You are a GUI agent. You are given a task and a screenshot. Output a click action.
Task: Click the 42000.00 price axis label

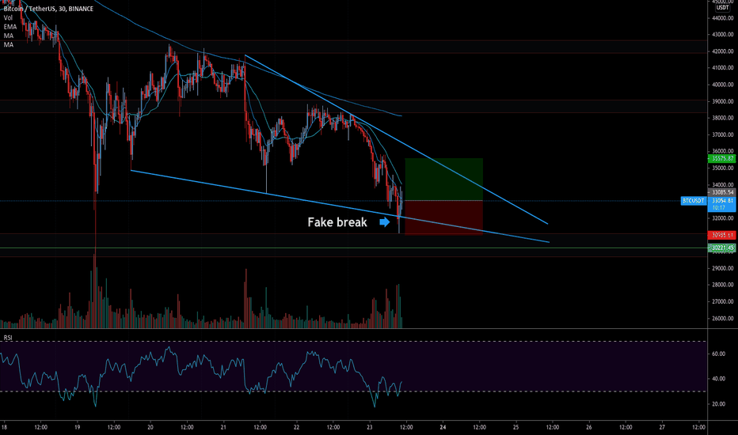722,51
